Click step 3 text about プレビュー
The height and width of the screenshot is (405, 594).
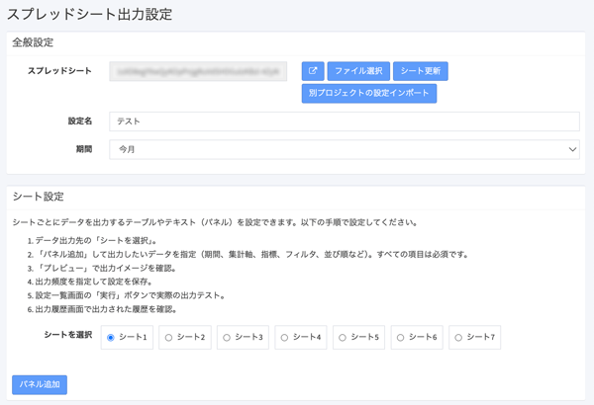[x=102, y=268]
